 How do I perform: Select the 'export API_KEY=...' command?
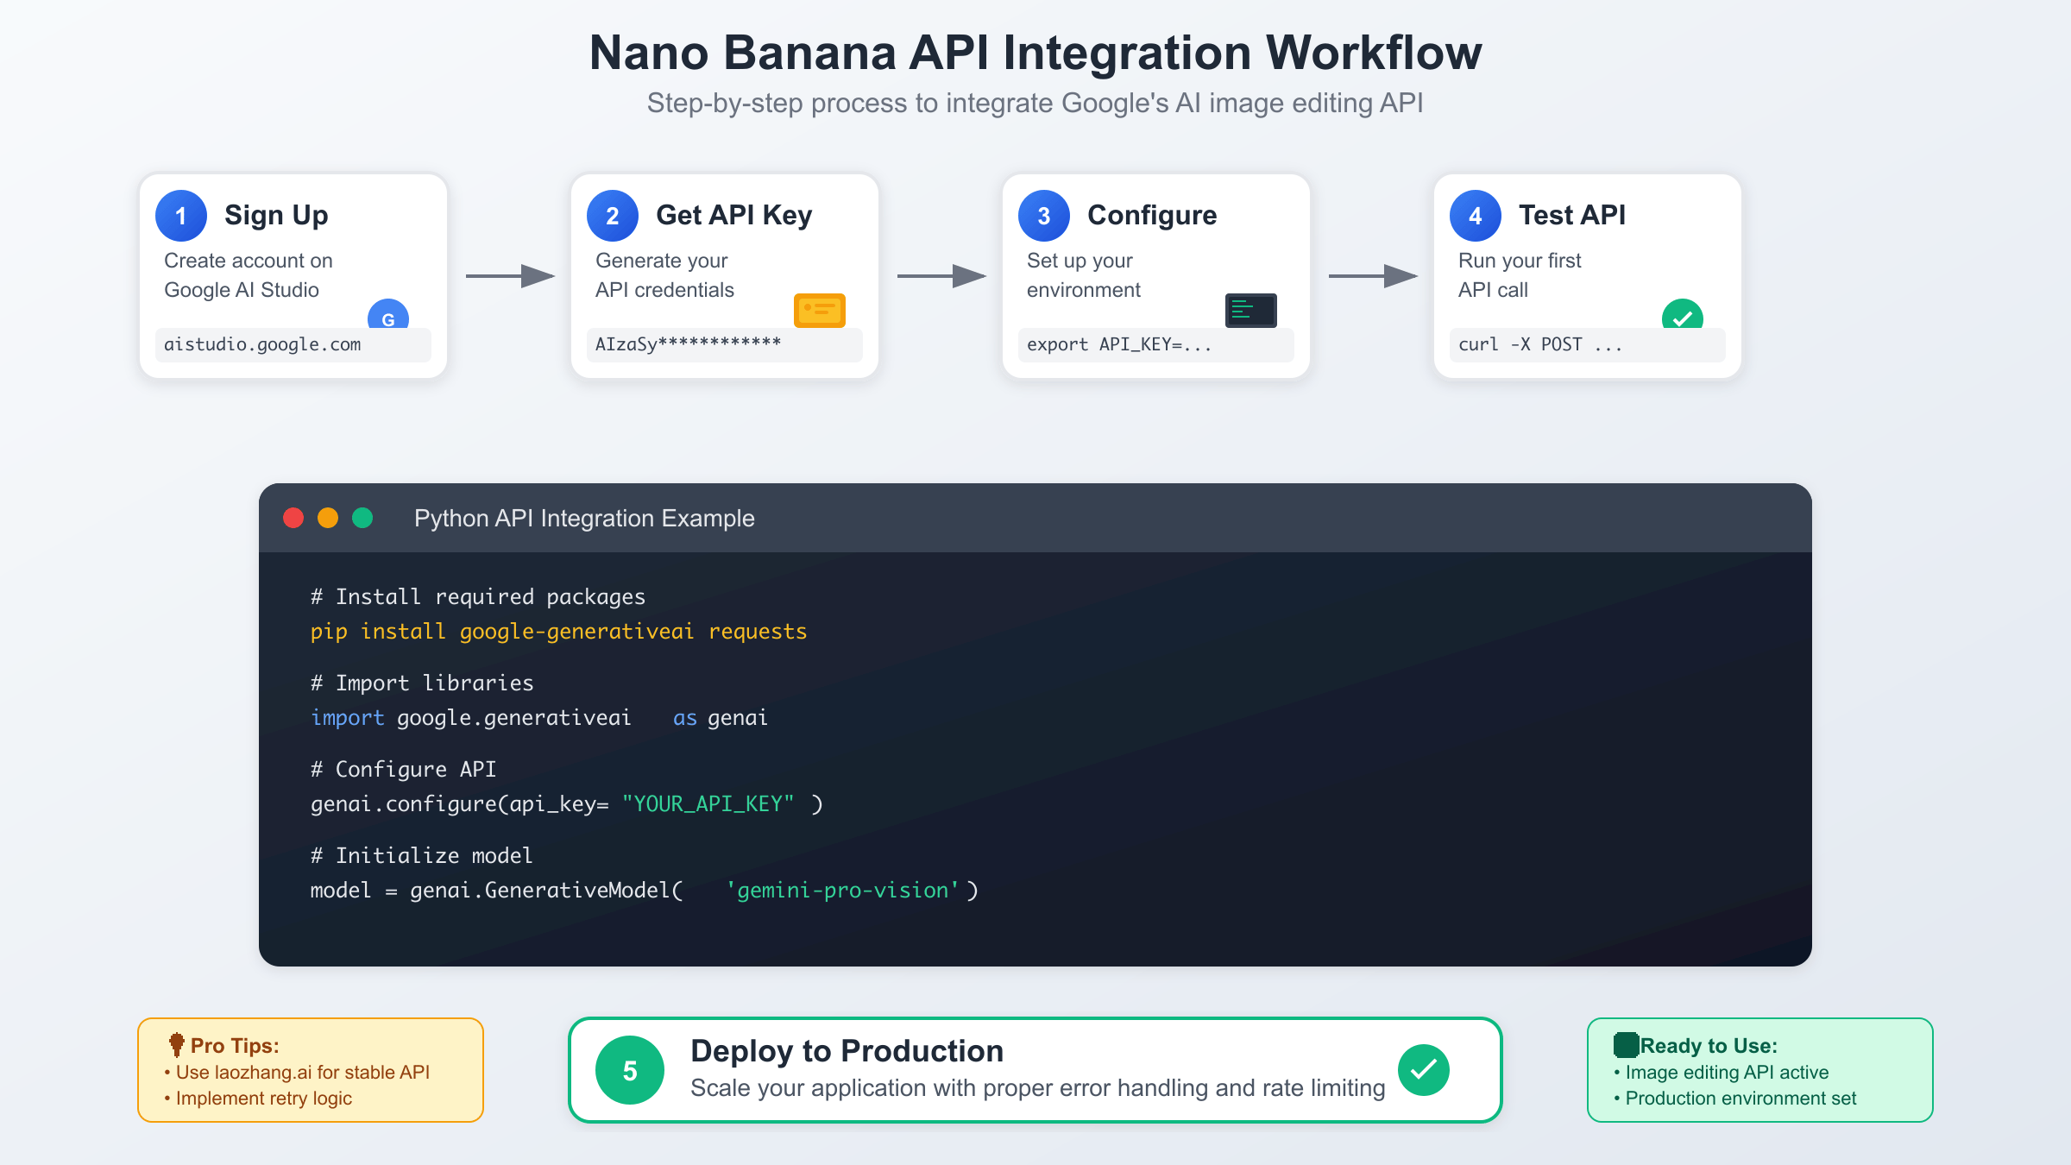coord(1119,344)
